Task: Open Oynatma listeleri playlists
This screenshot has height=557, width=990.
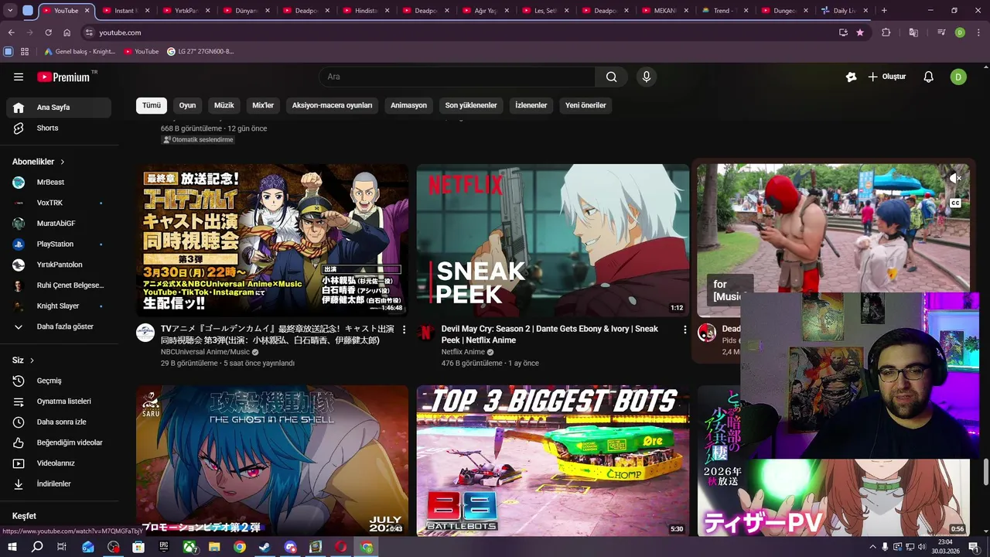Action: click(x=59, y=402)
